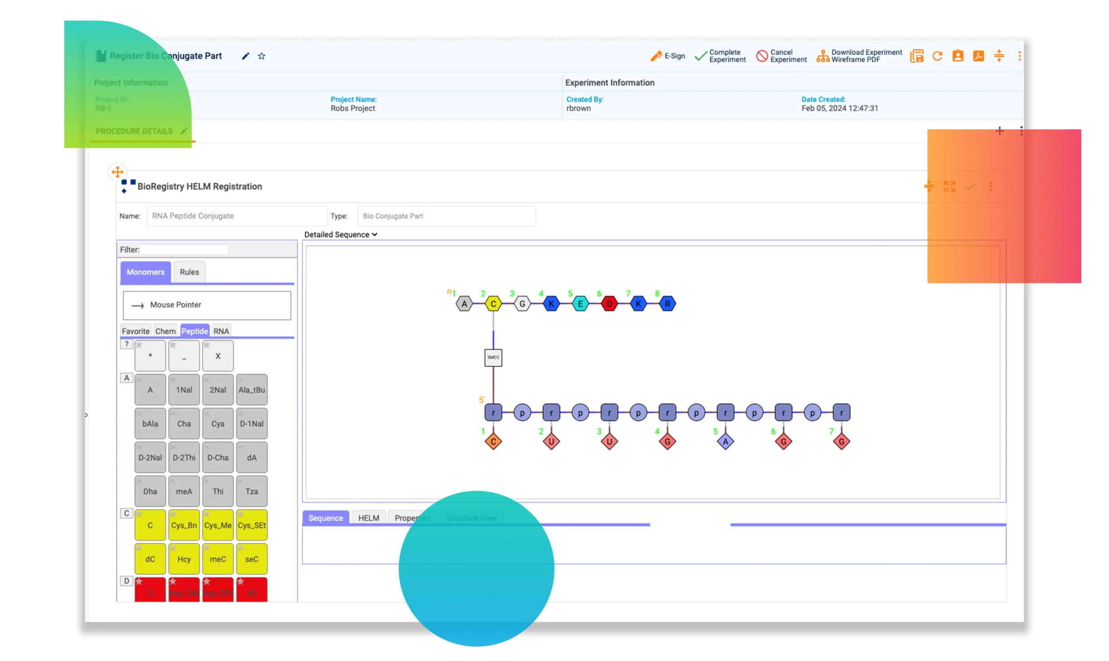Click the orange move handle icon
The image size is (1109, 661).
pos(117,172)
